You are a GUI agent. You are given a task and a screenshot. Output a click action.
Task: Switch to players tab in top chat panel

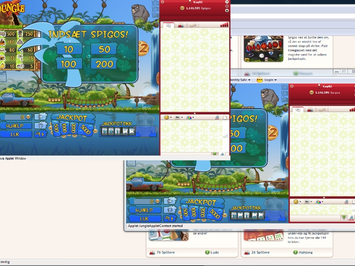[181, 25]
